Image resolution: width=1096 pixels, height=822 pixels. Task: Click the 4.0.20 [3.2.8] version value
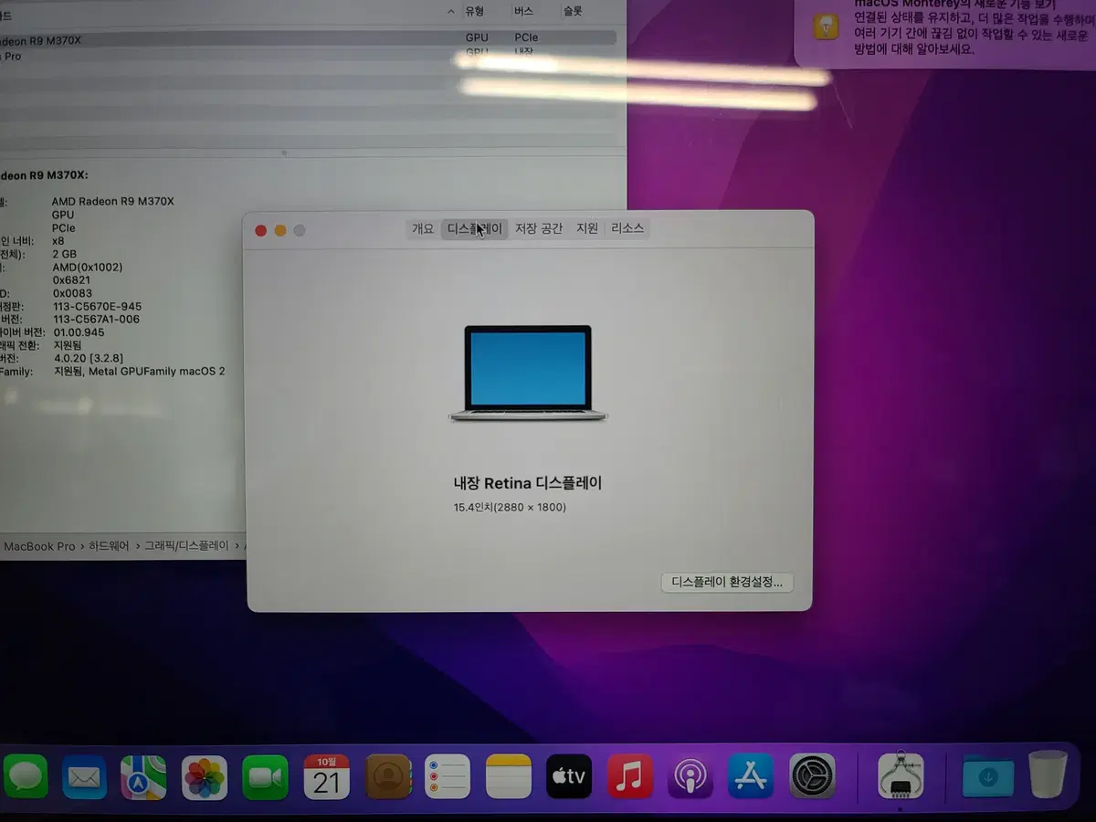coord(89,358)
